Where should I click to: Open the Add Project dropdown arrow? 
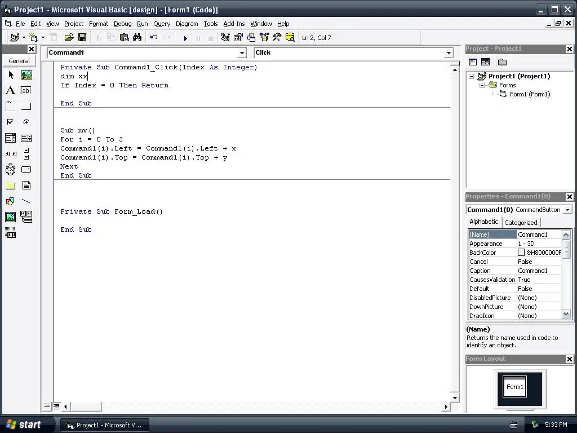(24, 38)
